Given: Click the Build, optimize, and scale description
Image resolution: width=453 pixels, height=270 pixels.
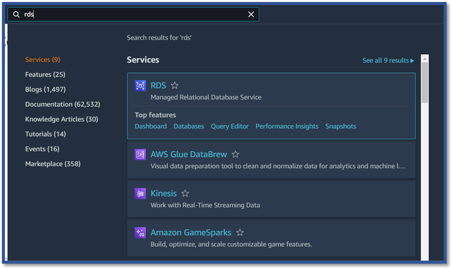Looking at the screenshot, I should [231, 244].
